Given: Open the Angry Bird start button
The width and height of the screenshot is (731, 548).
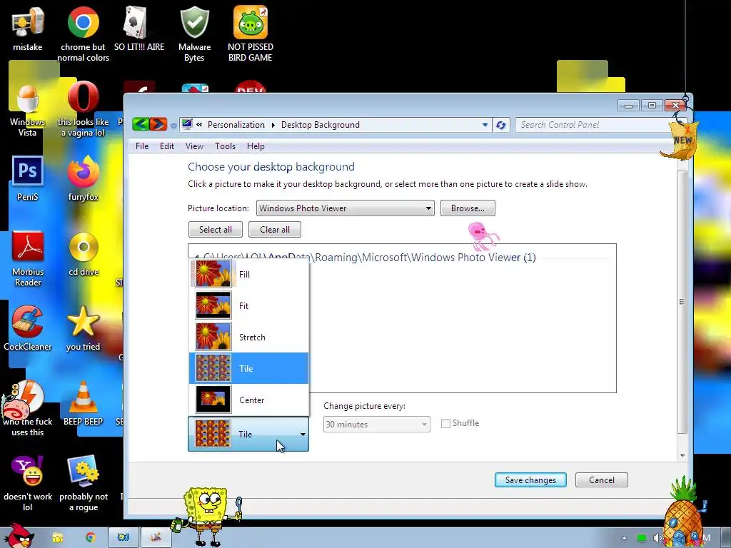Looking at the screenshot, I should click(x=18, y=536).
